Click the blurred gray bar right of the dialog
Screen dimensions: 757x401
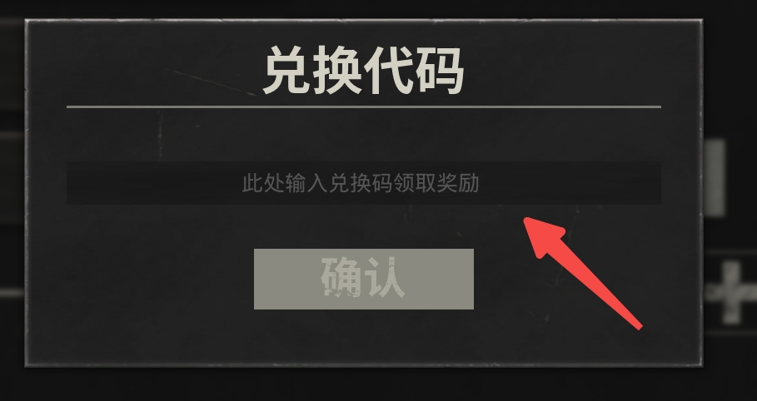click(x=715, y=177)
